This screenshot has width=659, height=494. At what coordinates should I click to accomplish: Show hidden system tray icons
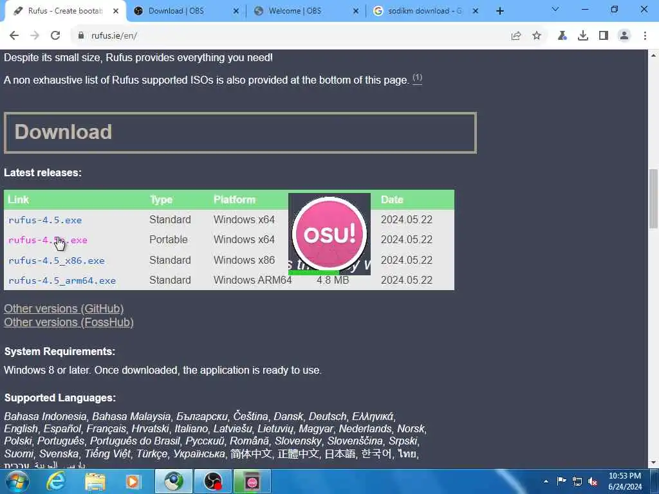pyautogui.click(x=546, y=481)
